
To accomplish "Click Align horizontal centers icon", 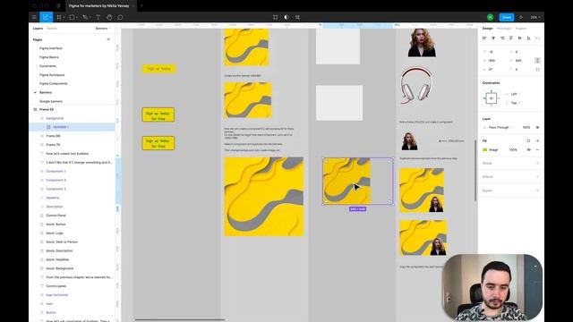I will click(493, 38).
